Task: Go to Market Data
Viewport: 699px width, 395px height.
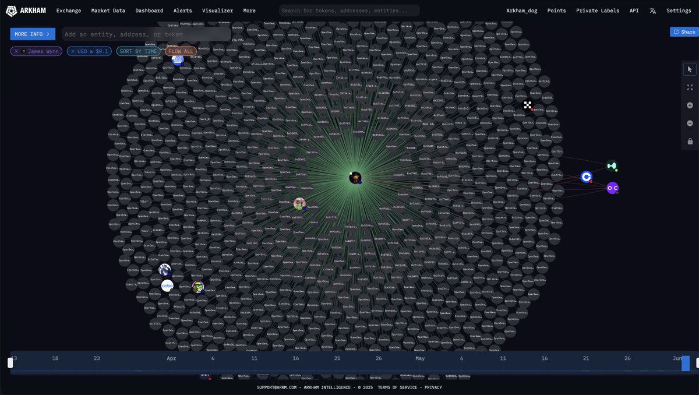Action: coord(108,10)
